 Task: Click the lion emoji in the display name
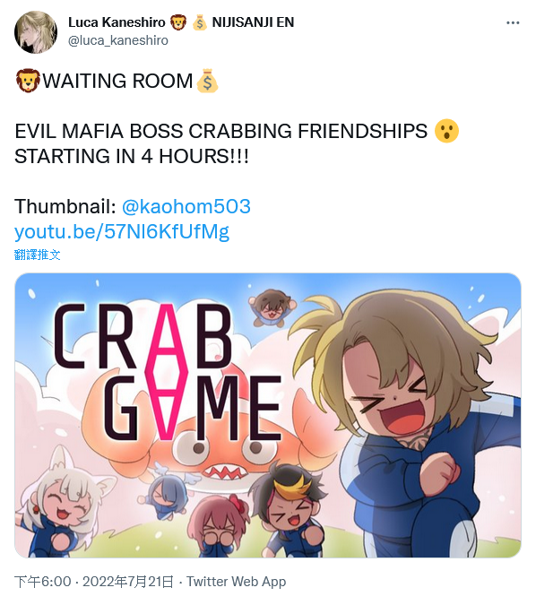177,22
